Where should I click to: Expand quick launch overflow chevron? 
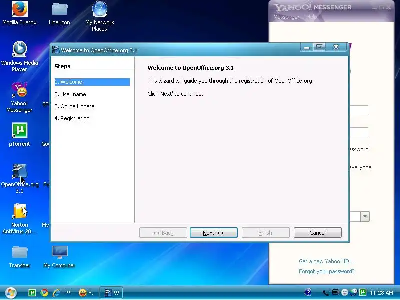click(68, 292)
